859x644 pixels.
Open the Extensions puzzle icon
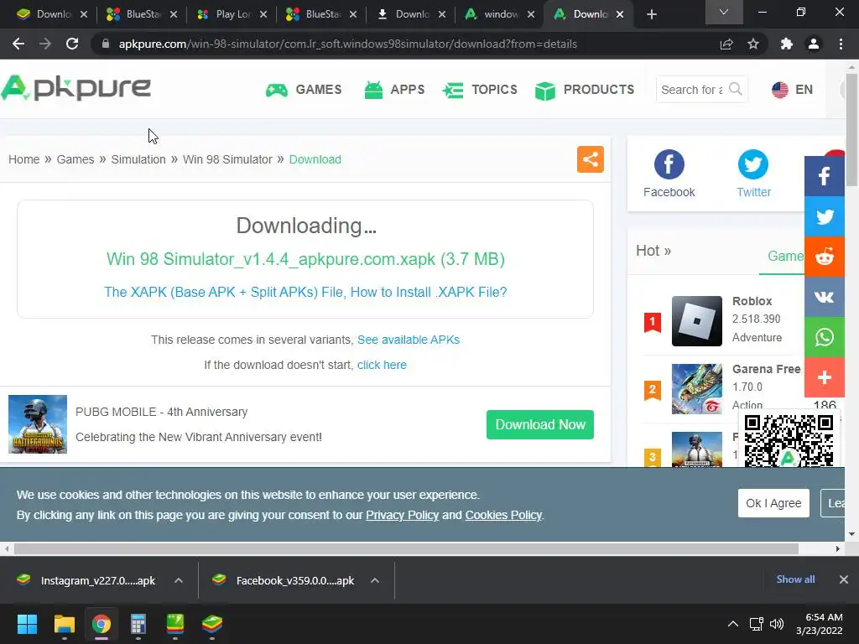(787, 44)
